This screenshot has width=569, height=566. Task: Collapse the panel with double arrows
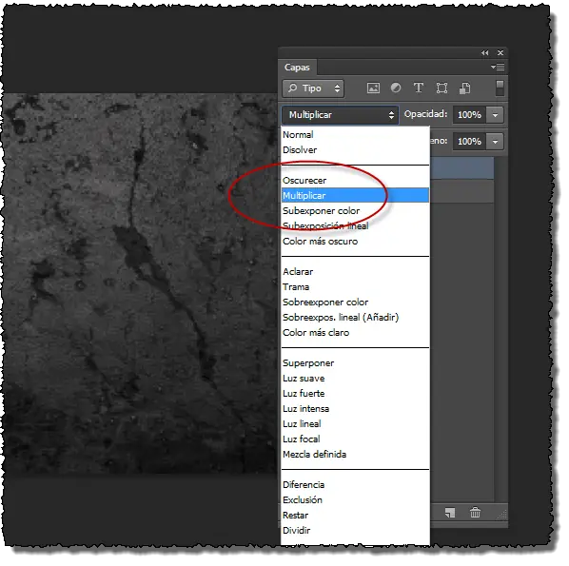pos(485,53)
